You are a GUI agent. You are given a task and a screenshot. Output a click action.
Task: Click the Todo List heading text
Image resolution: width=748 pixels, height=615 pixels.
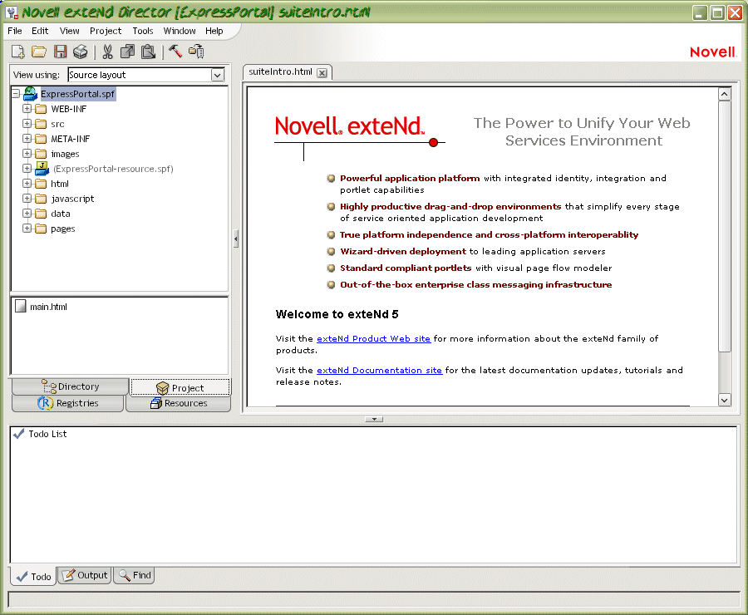tap(47, 434)
